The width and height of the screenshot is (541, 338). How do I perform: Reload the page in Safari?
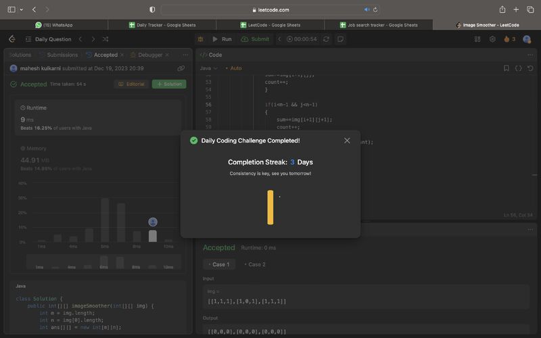[375, 9]
